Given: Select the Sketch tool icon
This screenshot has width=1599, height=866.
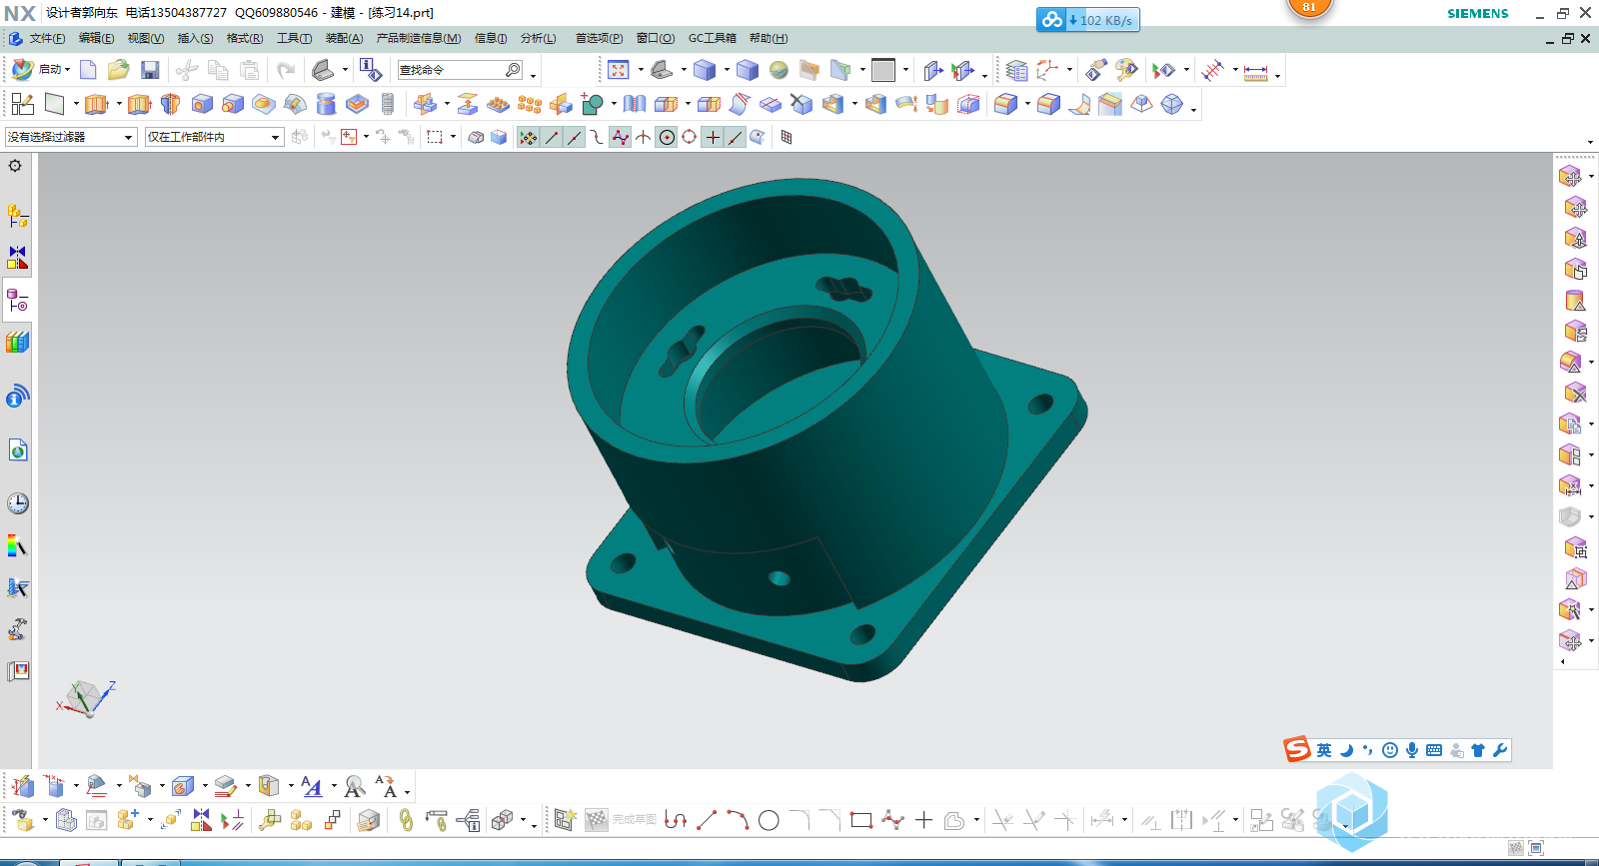Looking at the screenshot, I should [23, 104].
